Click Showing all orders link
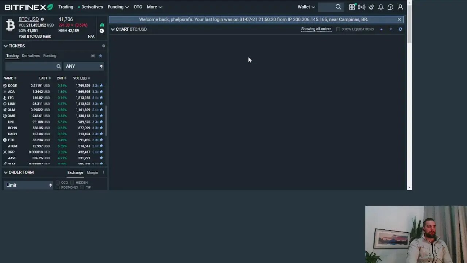The width and height of the screenshot is (467, 263). (316, 29)
